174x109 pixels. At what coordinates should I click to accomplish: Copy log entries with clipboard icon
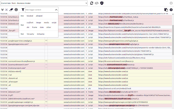point(166,10)
